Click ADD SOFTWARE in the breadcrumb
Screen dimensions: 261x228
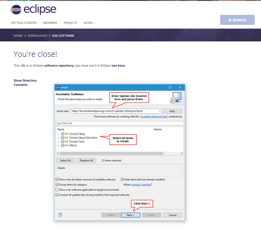(63, 35)
